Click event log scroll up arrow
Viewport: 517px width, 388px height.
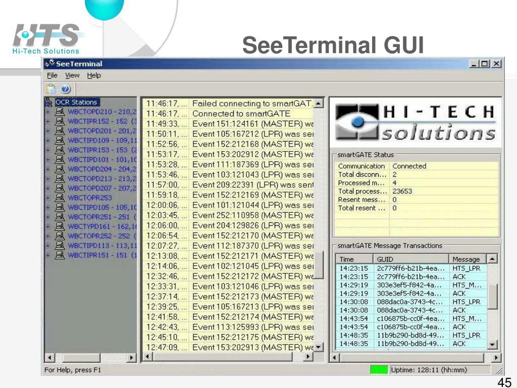click(318, 104)
